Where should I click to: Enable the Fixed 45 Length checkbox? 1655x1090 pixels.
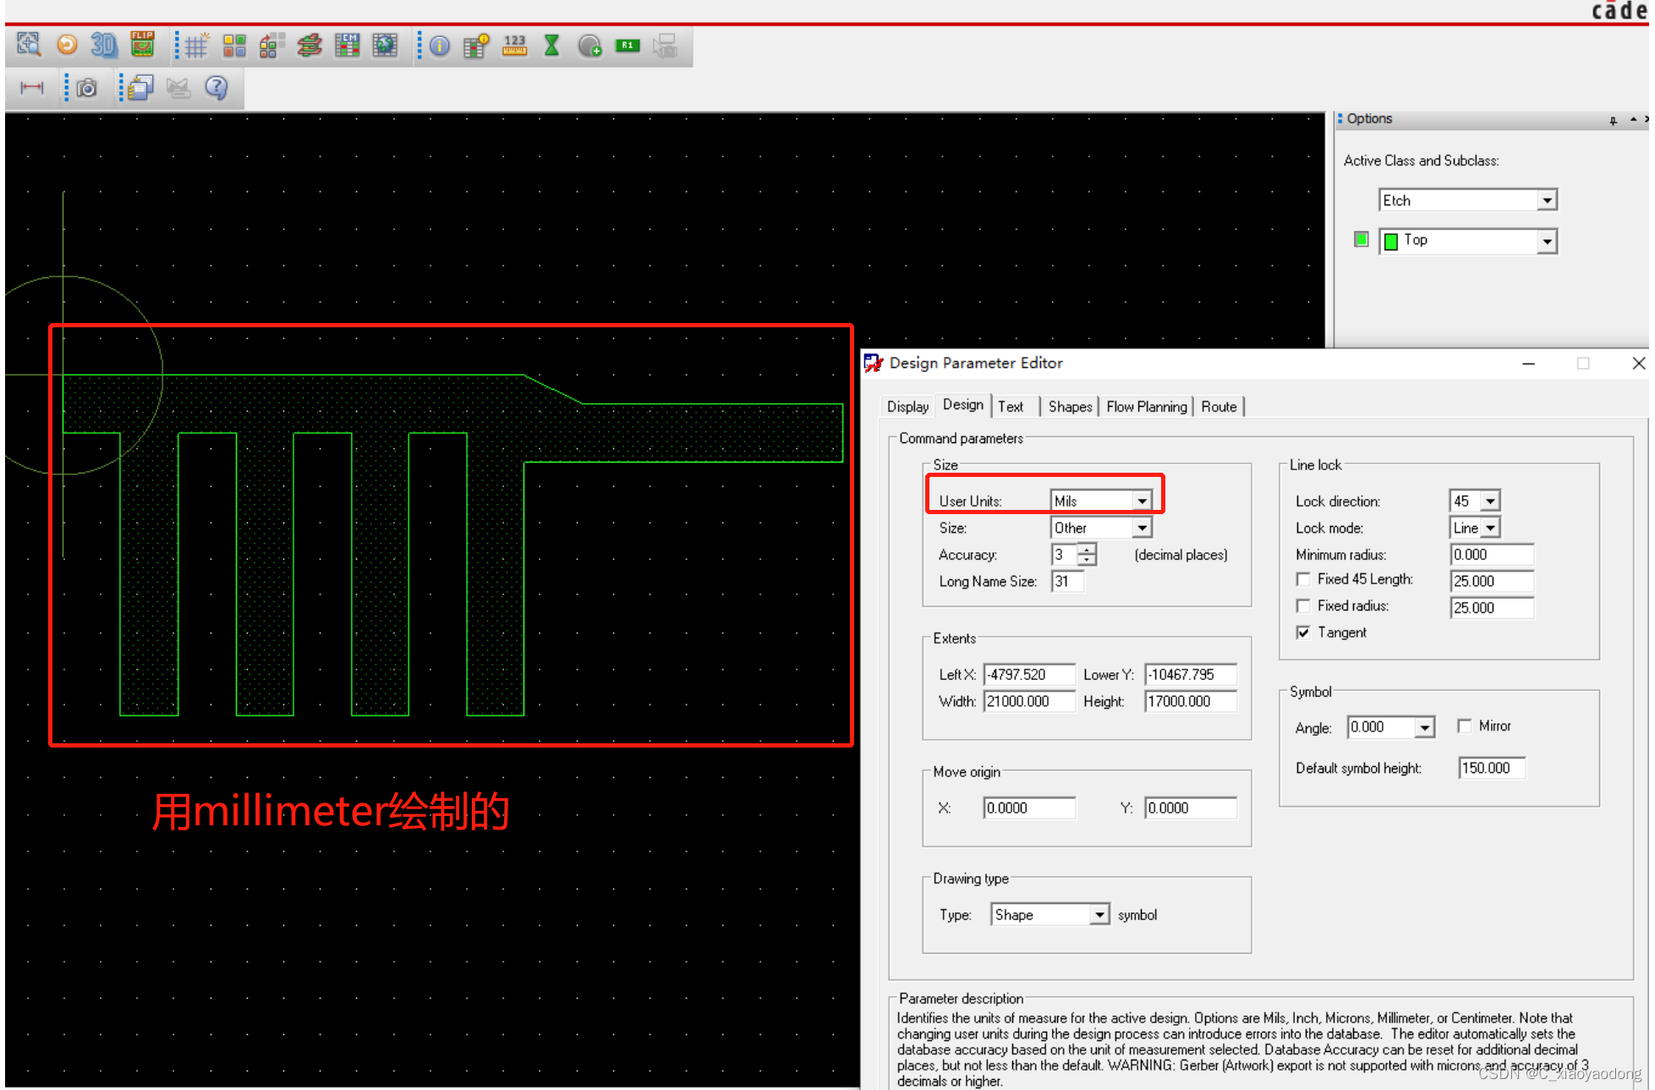pyautogui.click(x=1303, y=579)
